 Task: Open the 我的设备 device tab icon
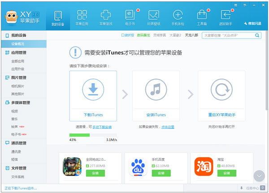(x=58, y=16)
